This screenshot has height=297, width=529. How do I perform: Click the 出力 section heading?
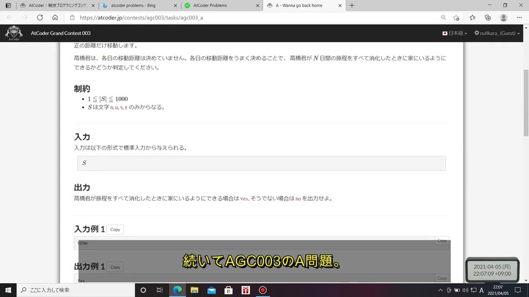pyautogui.click(x=82, y=187)
